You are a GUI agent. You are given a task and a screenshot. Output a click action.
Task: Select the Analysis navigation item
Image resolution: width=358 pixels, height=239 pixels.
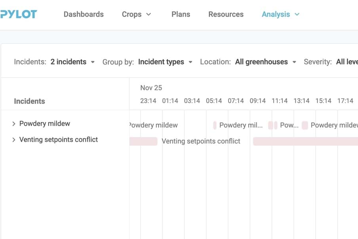[x=276, y=14]
